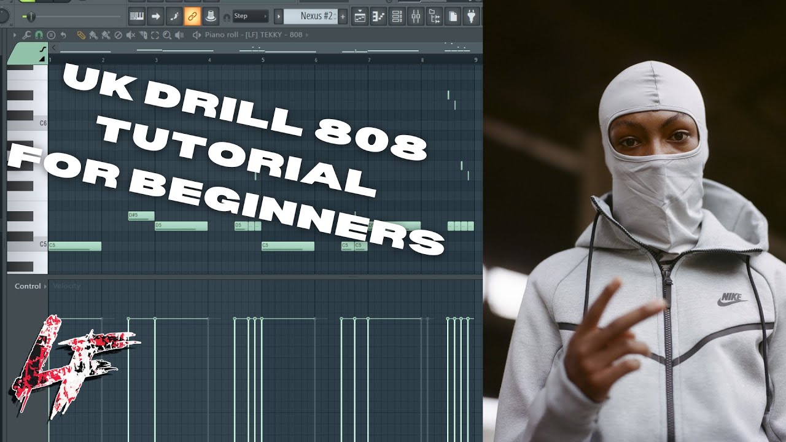The image size is (786, 442).
Task: Open the piano roll main menu arrow
Action: point(14,35)
